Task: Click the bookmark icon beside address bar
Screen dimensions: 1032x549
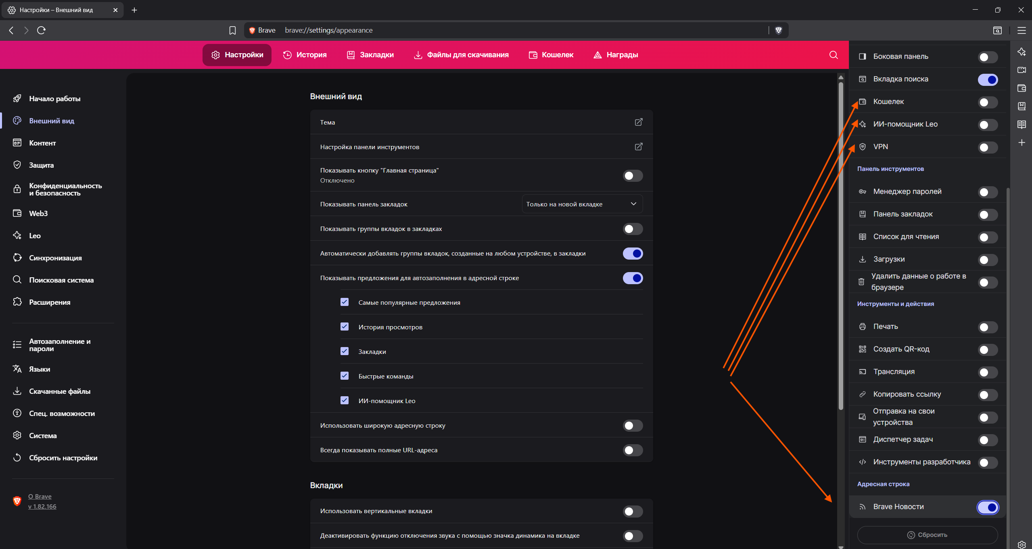Action: pyautogui.click(x=232, y=30)
